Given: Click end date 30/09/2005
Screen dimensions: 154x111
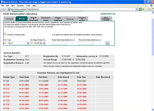Looking at the screenshot, I should pos(43,101).
